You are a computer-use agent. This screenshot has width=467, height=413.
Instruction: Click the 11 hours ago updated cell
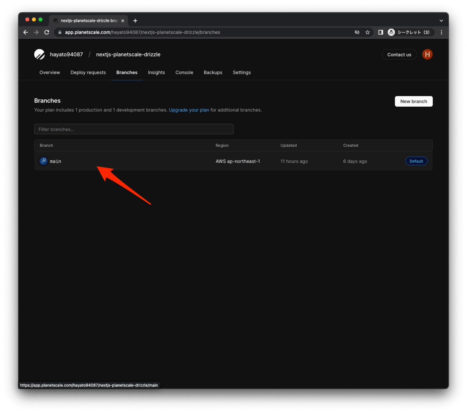tap(294, 161)
